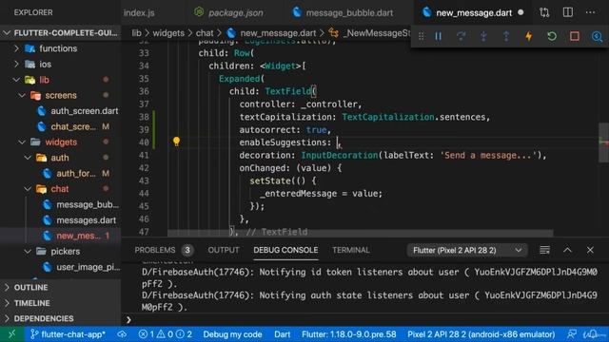Trigger Flutter hot reload lightning icon
The height and width of the screenshot is (342, 609).
(529, 36)
